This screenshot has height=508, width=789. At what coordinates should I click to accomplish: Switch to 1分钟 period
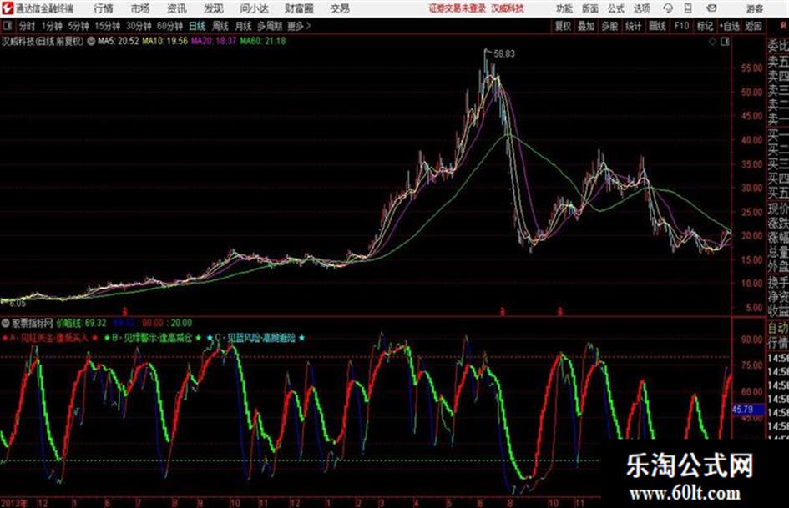52,26
